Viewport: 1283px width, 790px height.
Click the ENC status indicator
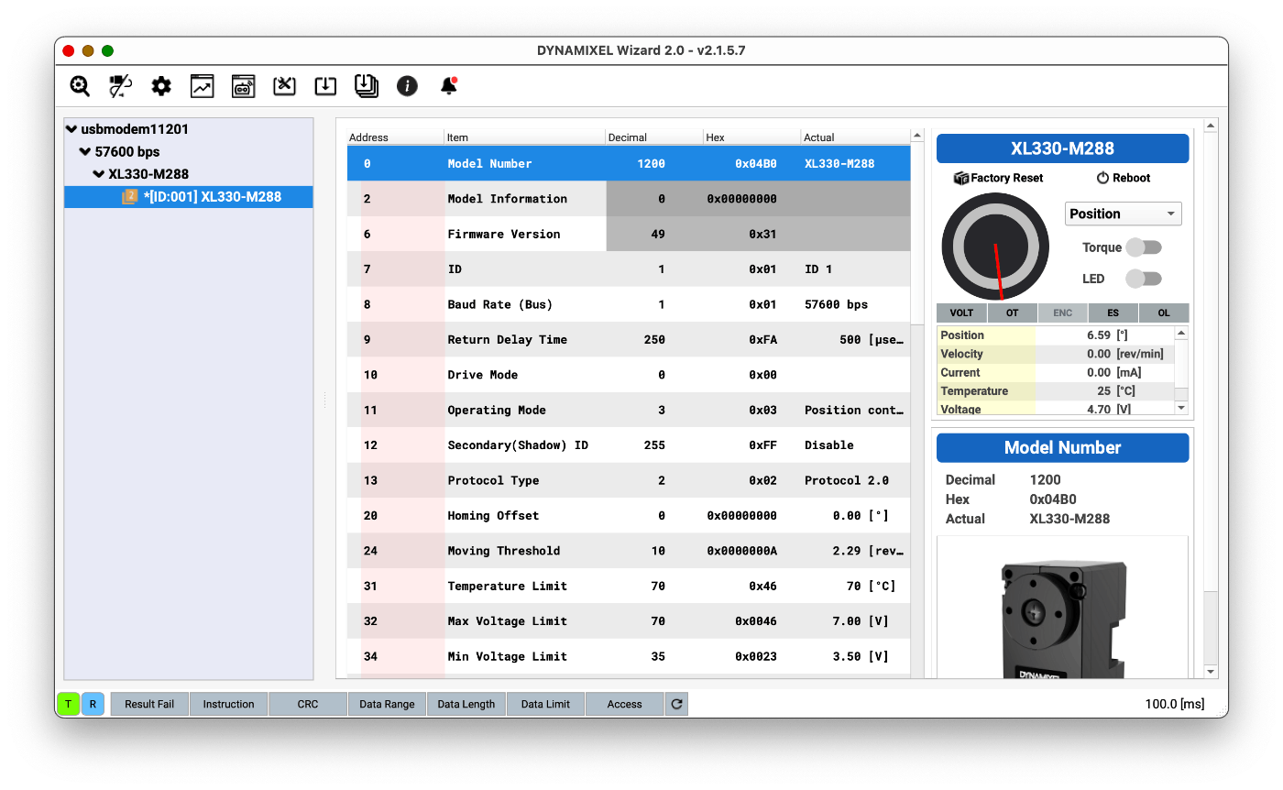1063,313
